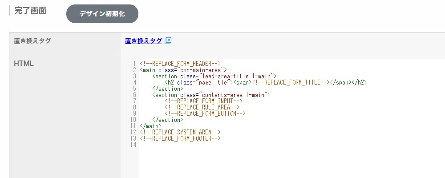Click the main tag with cmn-main-area class
Image resolution: width=445 pixels, height=178 pixels.
[183, 70]
